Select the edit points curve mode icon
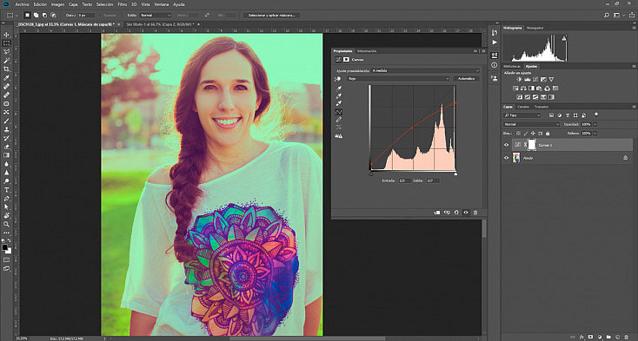This screenshot has height=341, width=638. click(x=338, y=112)
